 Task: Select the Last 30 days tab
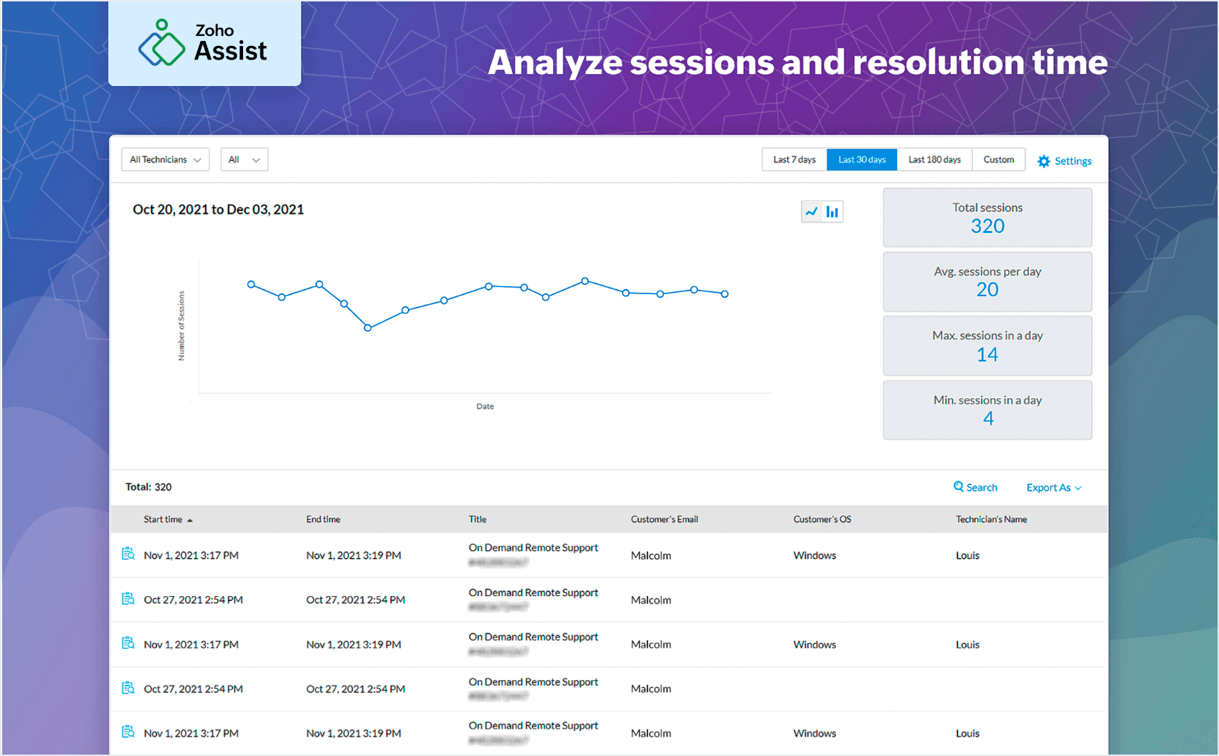(x=862, y=159)
